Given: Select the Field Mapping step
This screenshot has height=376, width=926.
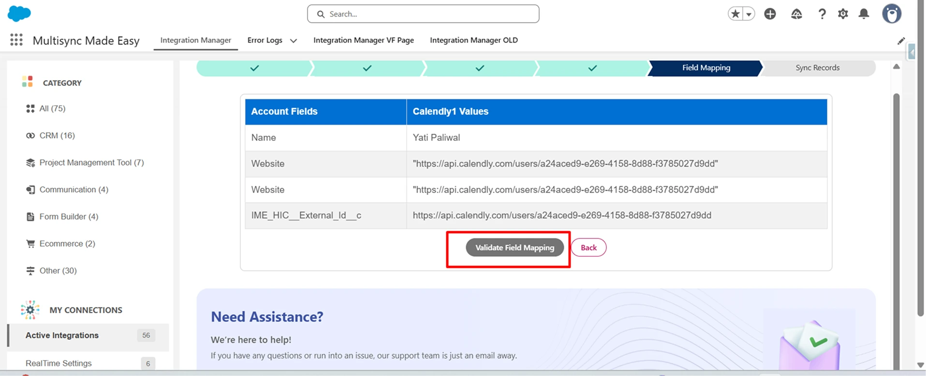Looking at the screenshot, I should pyautogui.click(x=706, y=68).
